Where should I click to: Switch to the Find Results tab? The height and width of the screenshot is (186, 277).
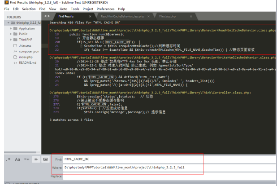point(66,16)
